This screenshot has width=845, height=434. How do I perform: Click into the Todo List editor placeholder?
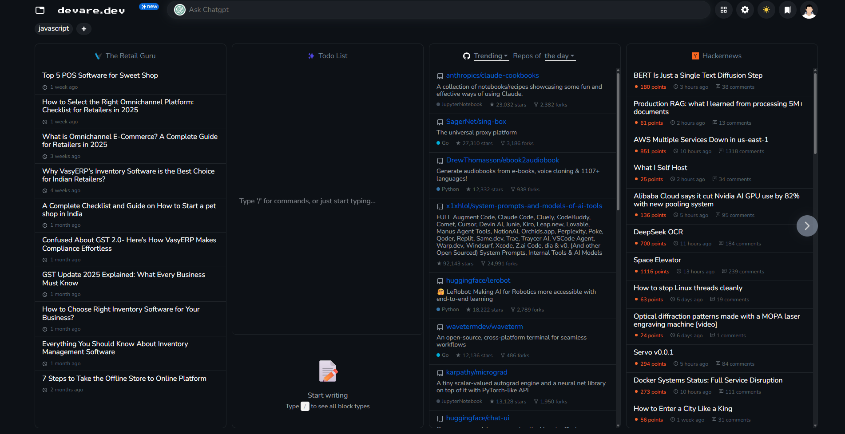(x=307, y=201)
